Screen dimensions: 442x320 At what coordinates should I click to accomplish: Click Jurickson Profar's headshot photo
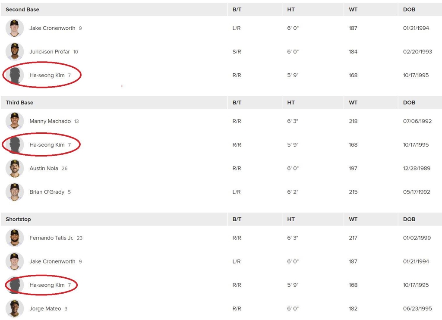pos(15,52)
